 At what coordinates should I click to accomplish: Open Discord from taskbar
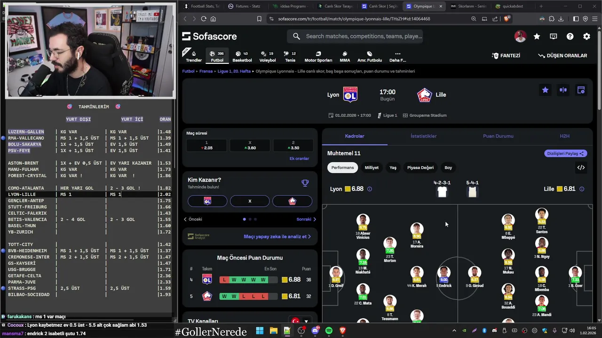(315, 330)
